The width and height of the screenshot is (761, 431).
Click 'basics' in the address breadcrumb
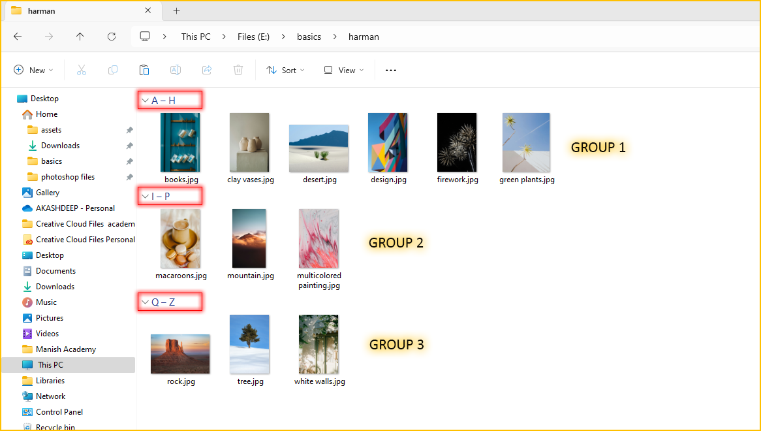(x=309, y=37)
